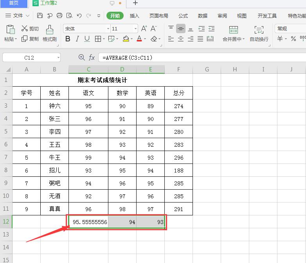Toggle Underline formatting
The image size is (306, 263).
coord(87,39)
